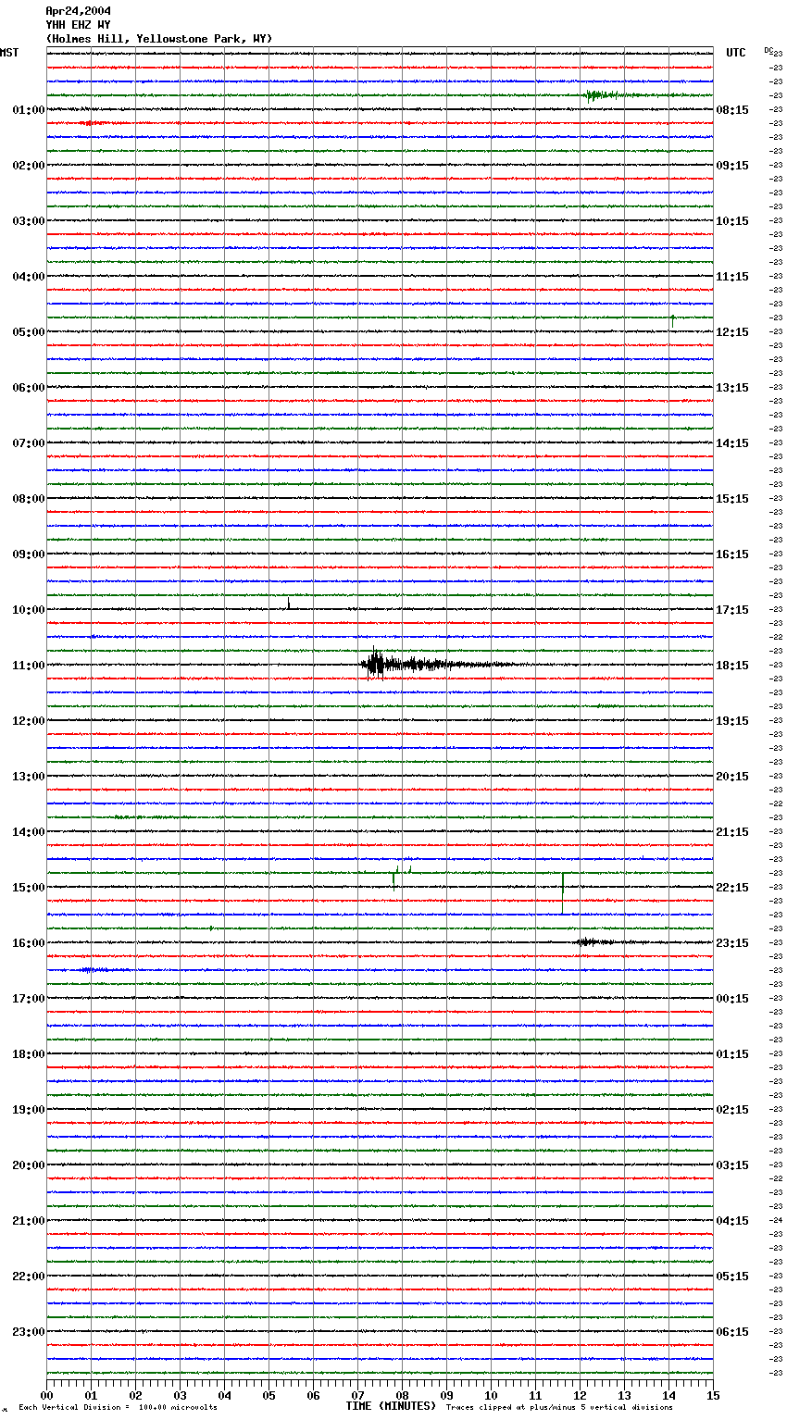Click the 05:00 MST time label

click(29, 332)
